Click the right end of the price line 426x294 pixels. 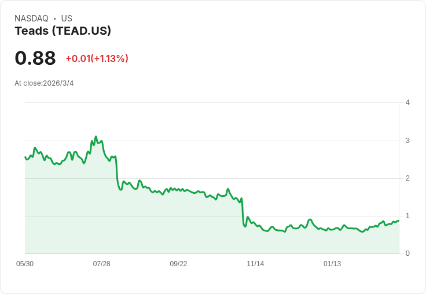pyautogui.click(x=398, y=220)
